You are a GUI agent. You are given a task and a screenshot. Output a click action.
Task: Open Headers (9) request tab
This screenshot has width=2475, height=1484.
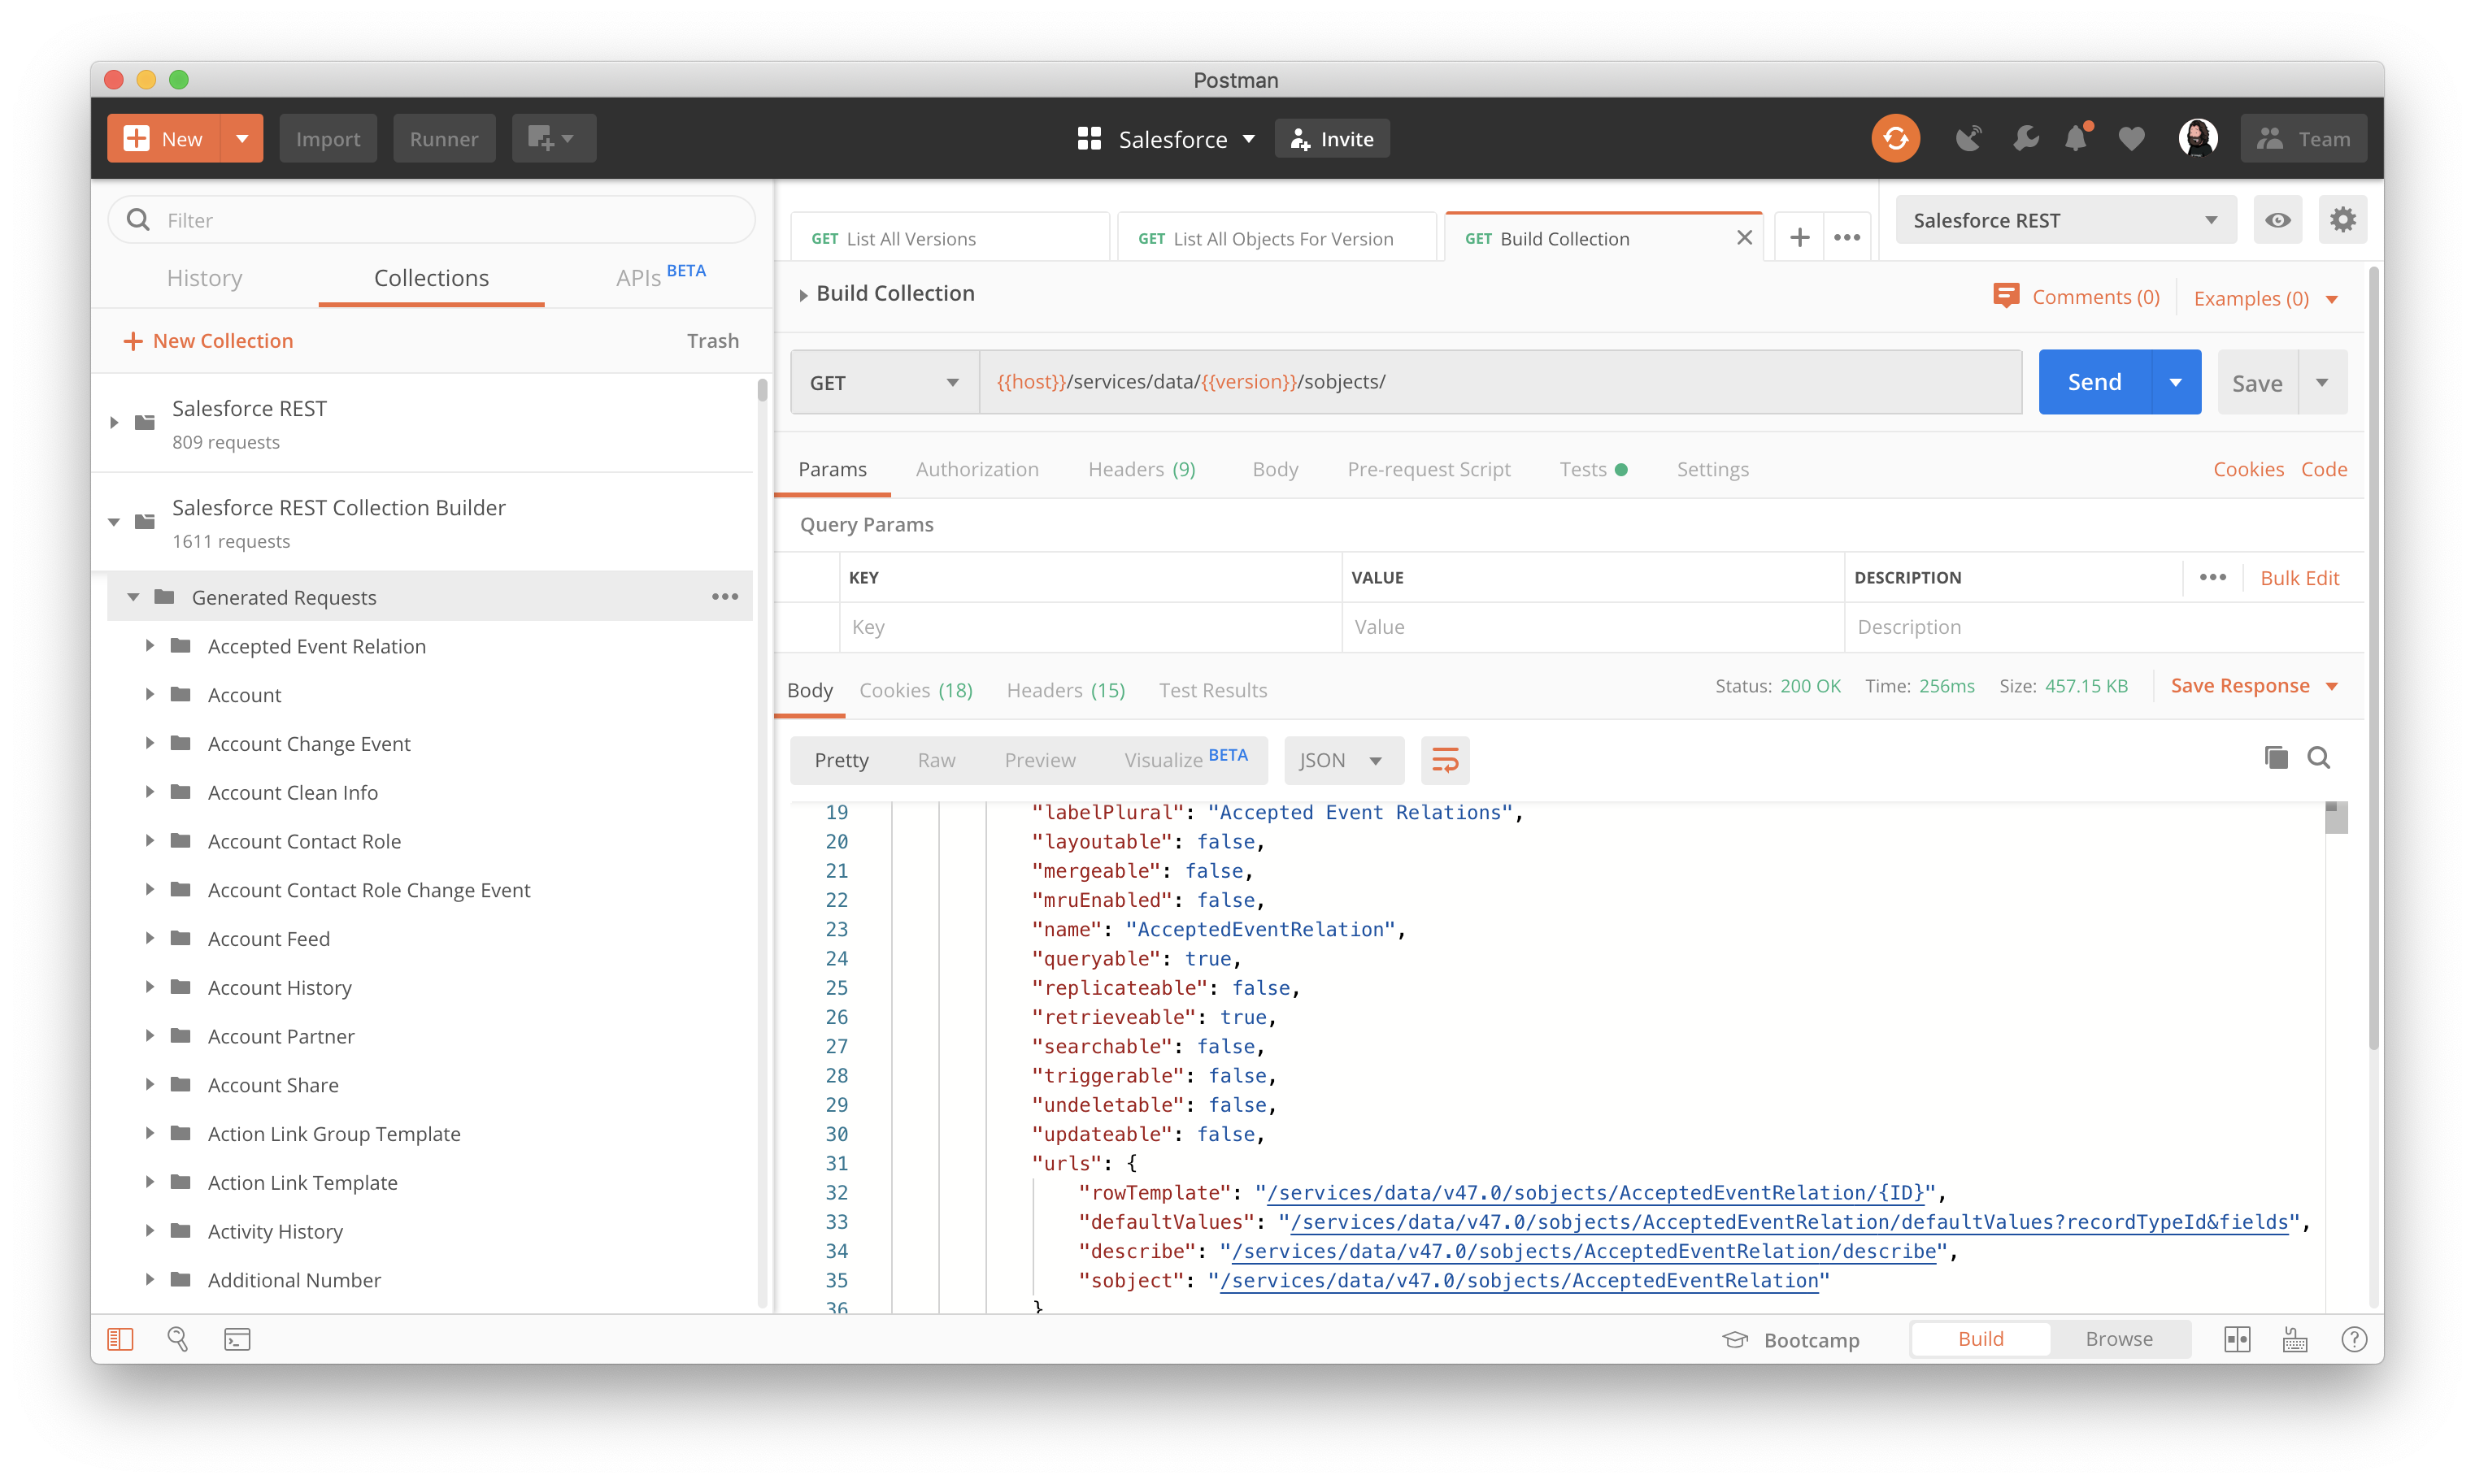click(x=1141, y=469)
